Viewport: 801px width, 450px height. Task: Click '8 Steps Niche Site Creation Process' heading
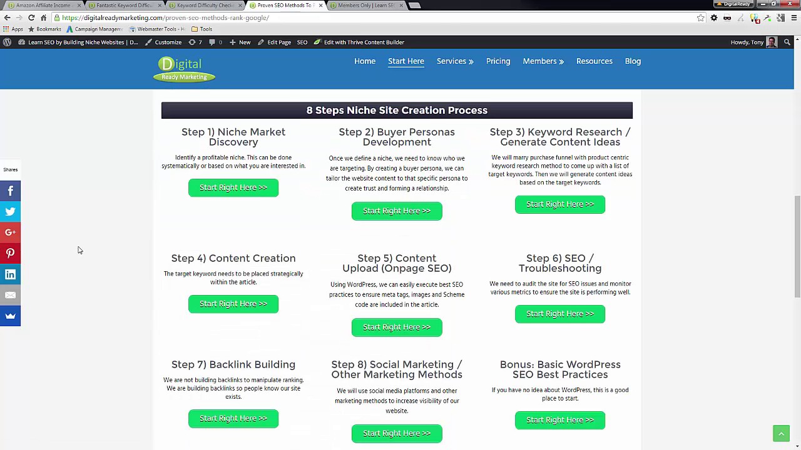(397, 110)
